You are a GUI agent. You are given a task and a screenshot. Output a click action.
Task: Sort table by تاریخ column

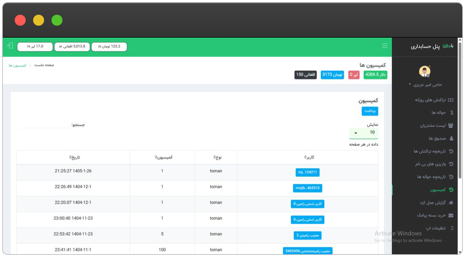click(x=74, y=157)
